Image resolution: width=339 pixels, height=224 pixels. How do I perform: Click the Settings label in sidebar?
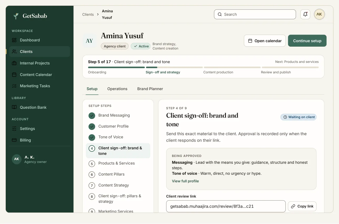coord(27,129)
